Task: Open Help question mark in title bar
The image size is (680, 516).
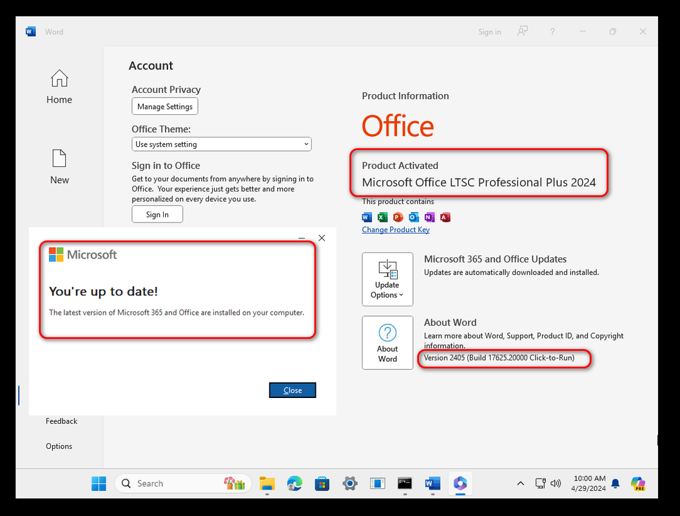Action: (552, 32)
